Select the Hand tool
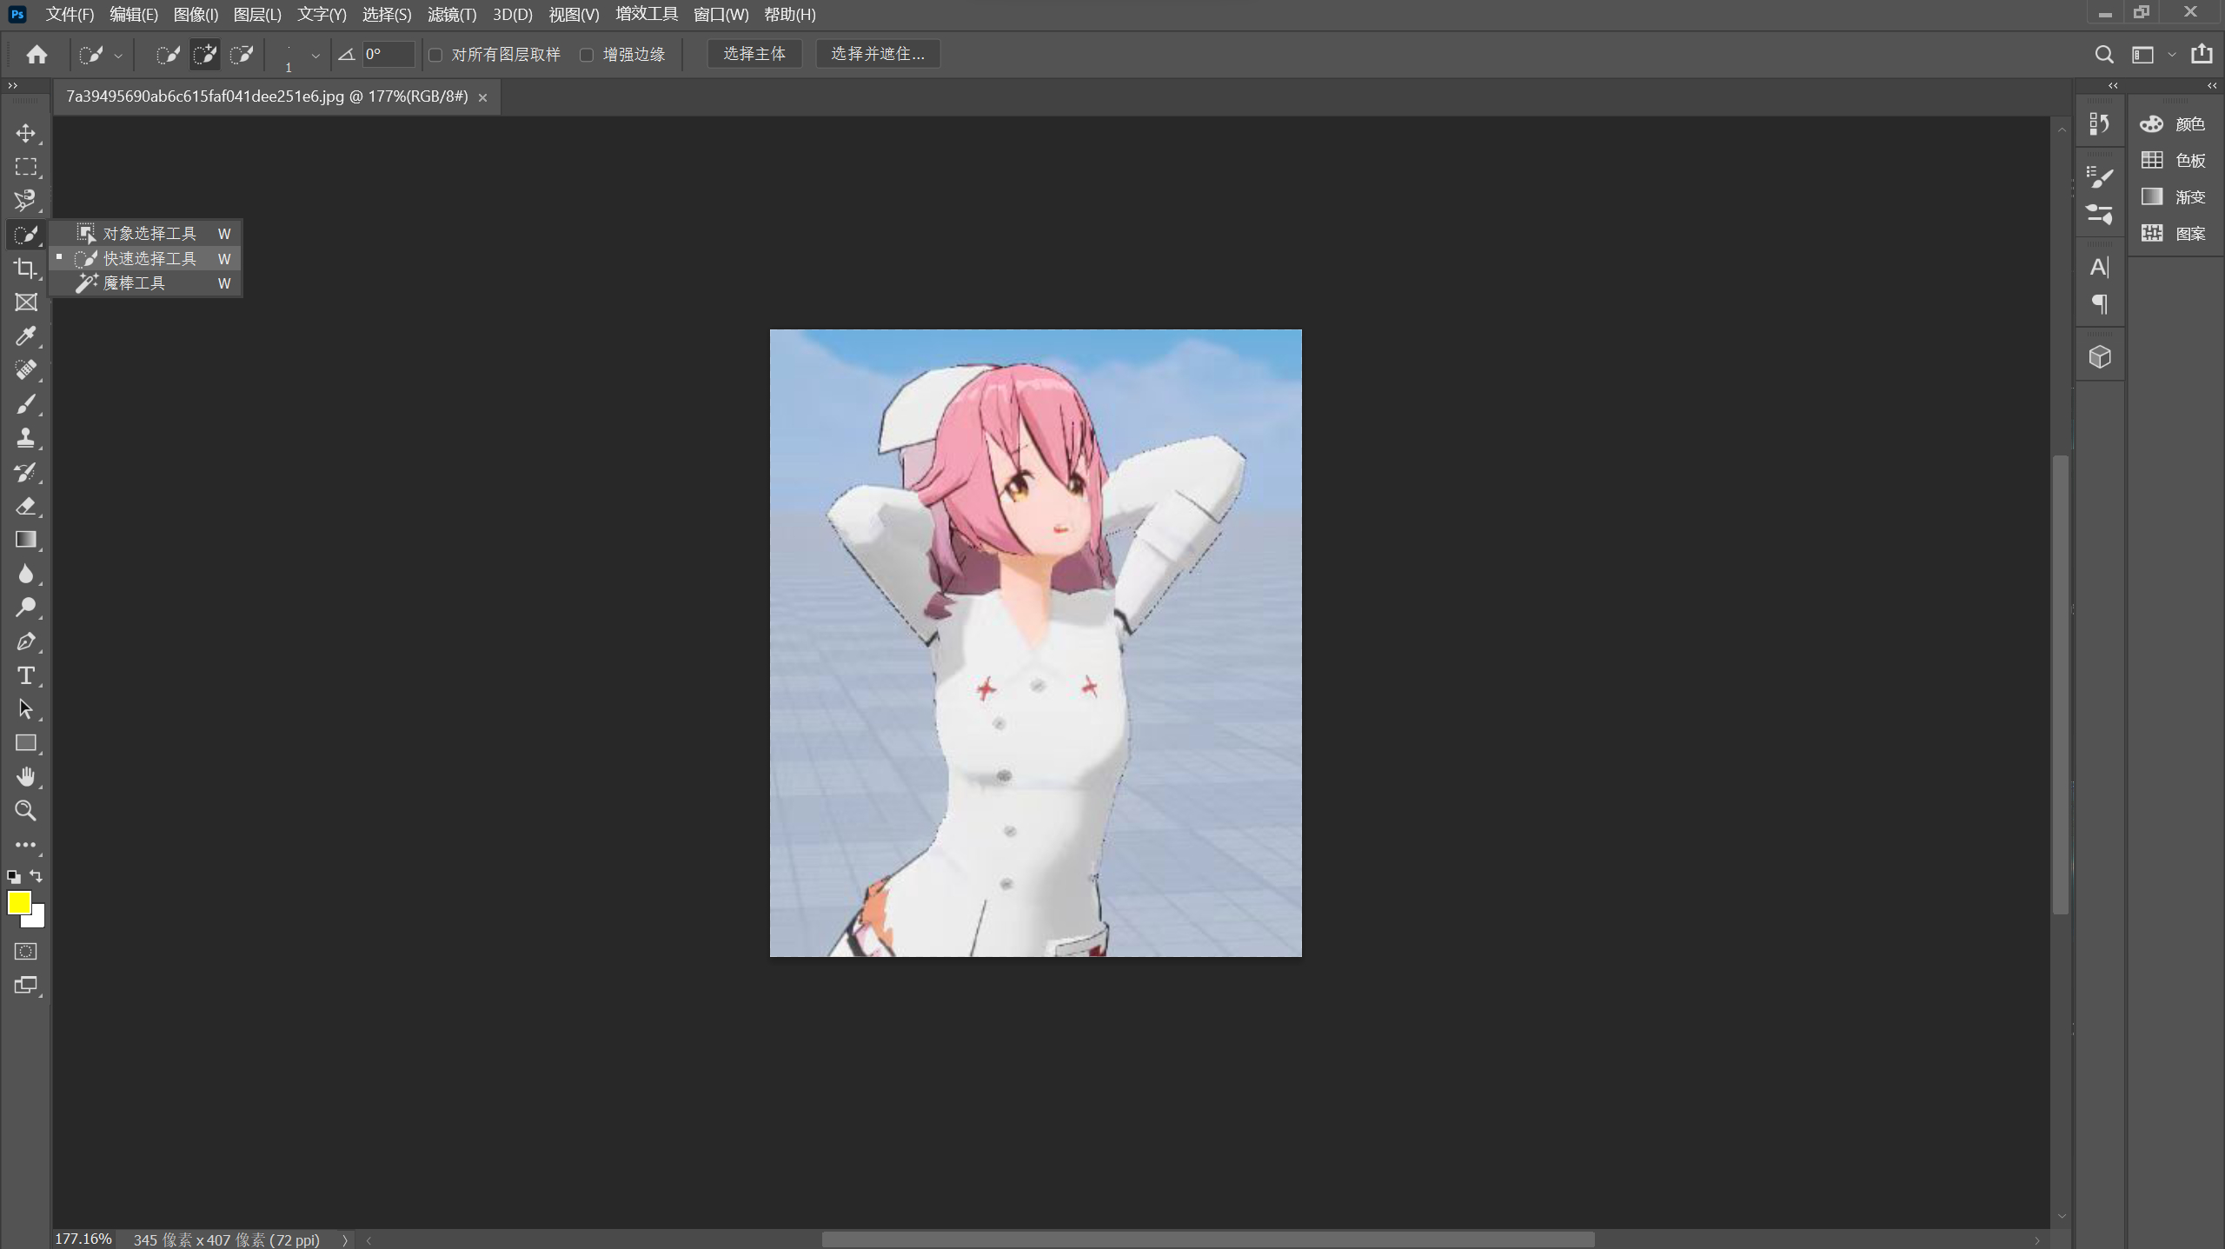Viewport: 2225px width, 1249px height. 25,777
